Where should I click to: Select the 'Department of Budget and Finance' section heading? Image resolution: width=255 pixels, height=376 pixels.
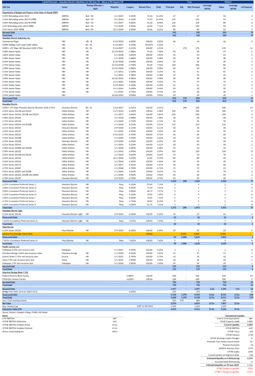pyautogui.click(x=30, y=12)
